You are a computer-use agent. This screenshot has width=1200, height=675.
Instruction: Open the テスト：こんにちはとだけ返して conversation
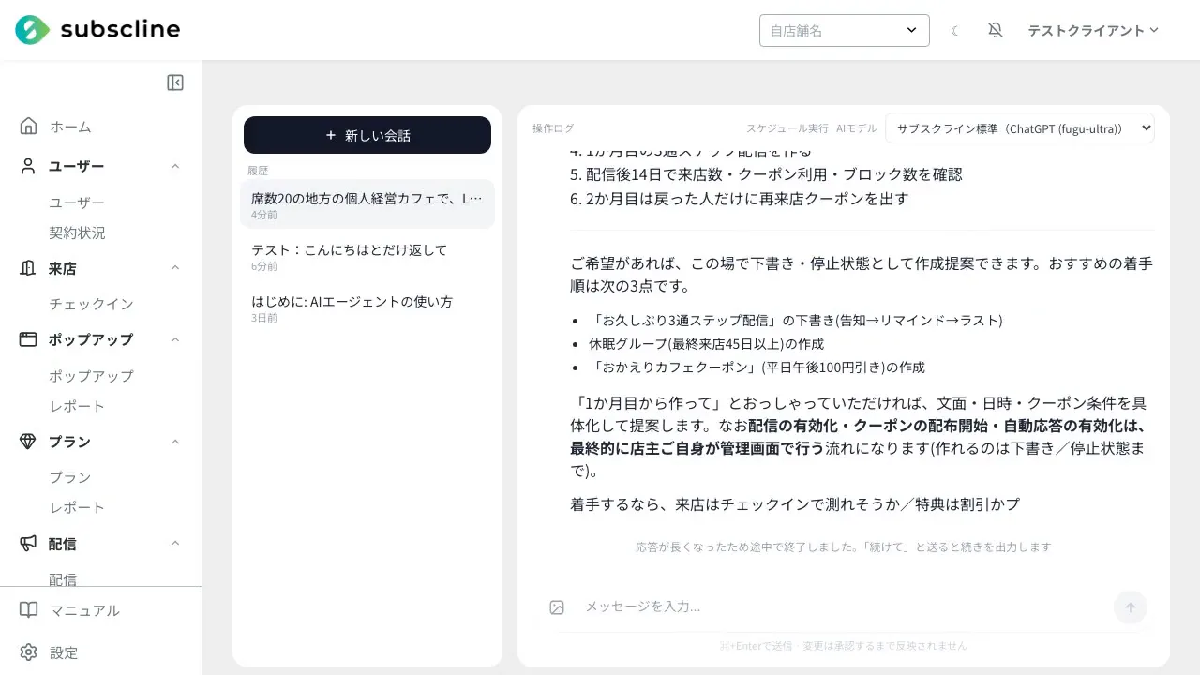coord(367,256)
